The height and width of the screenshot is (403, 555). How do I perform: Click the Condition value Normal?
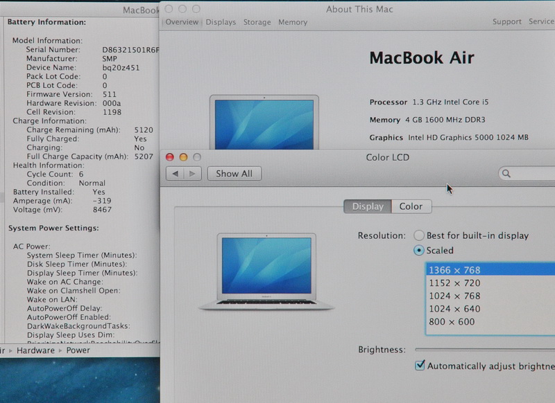pos(92,183)
